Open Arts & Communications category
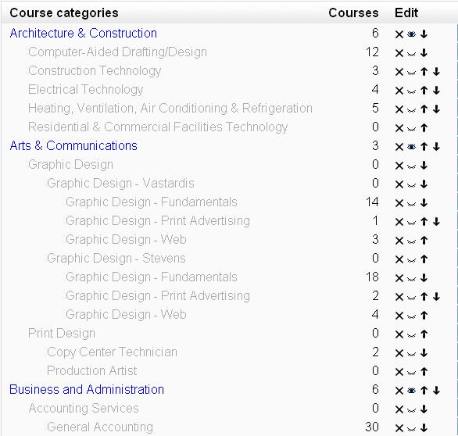This screenshot has width=458, height=436. (73, 145)
